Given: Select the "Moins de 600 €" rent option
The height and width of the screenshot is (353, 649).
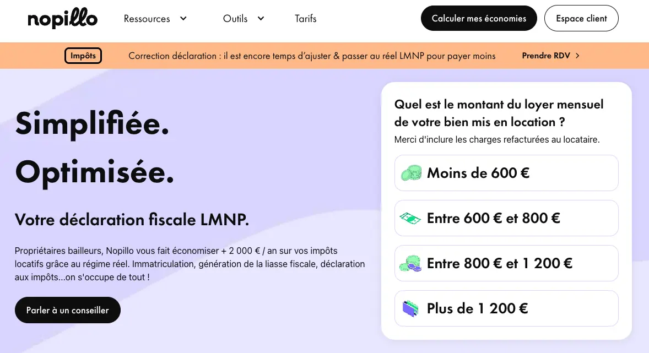Looking at the screenshot, I should 506,173.
